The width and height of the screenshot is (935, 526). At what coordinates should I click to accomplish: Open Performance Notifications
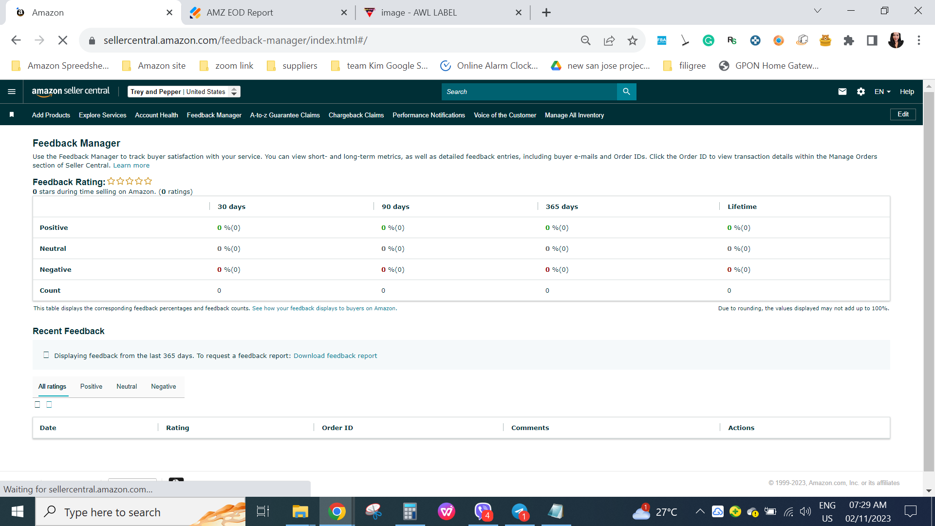[x=429, y=115]
